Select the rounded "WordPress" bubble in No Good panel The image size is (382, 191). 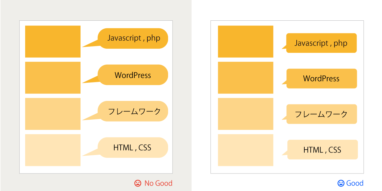(133, 75)
